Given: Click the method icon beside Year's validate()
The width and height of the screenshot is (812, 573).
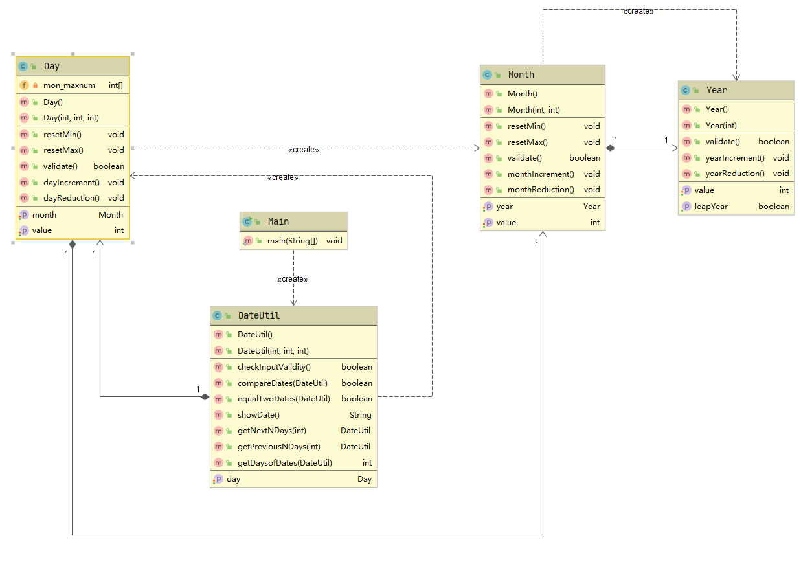Looking at the screenshot, I should 686,141.
